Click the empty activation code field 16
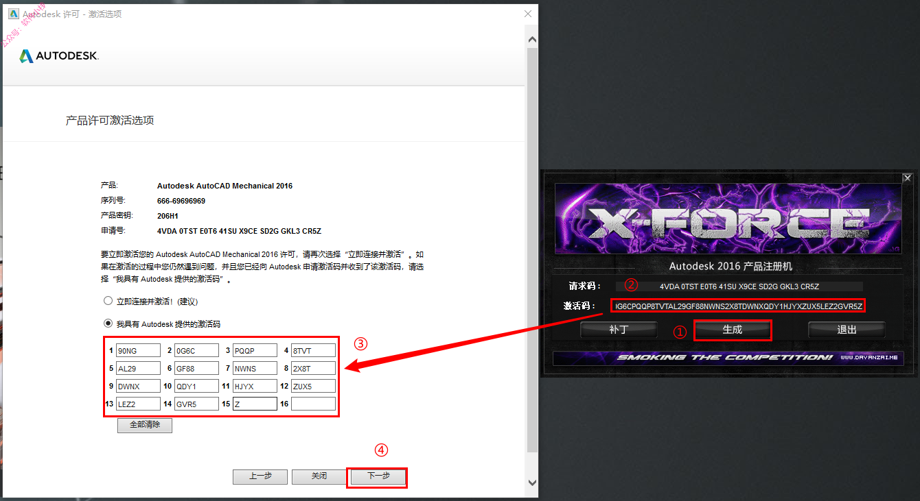The image size is (920, 501). point(313,404)
